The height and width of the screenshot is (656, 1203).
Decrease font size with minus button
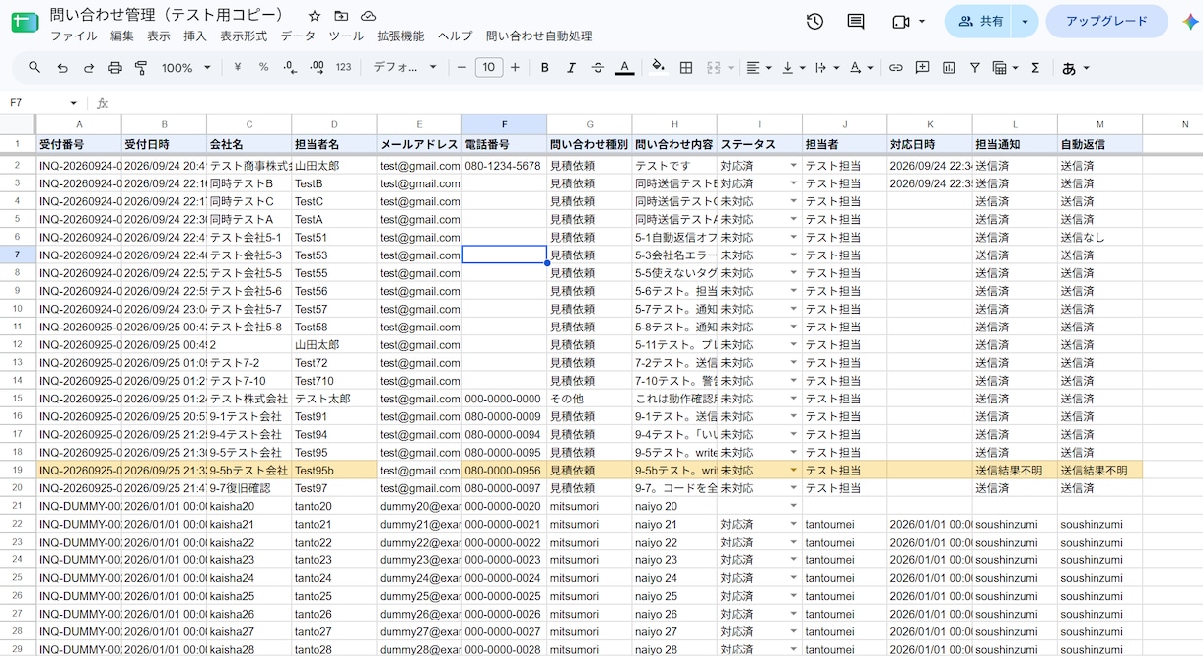click(461, 68)
